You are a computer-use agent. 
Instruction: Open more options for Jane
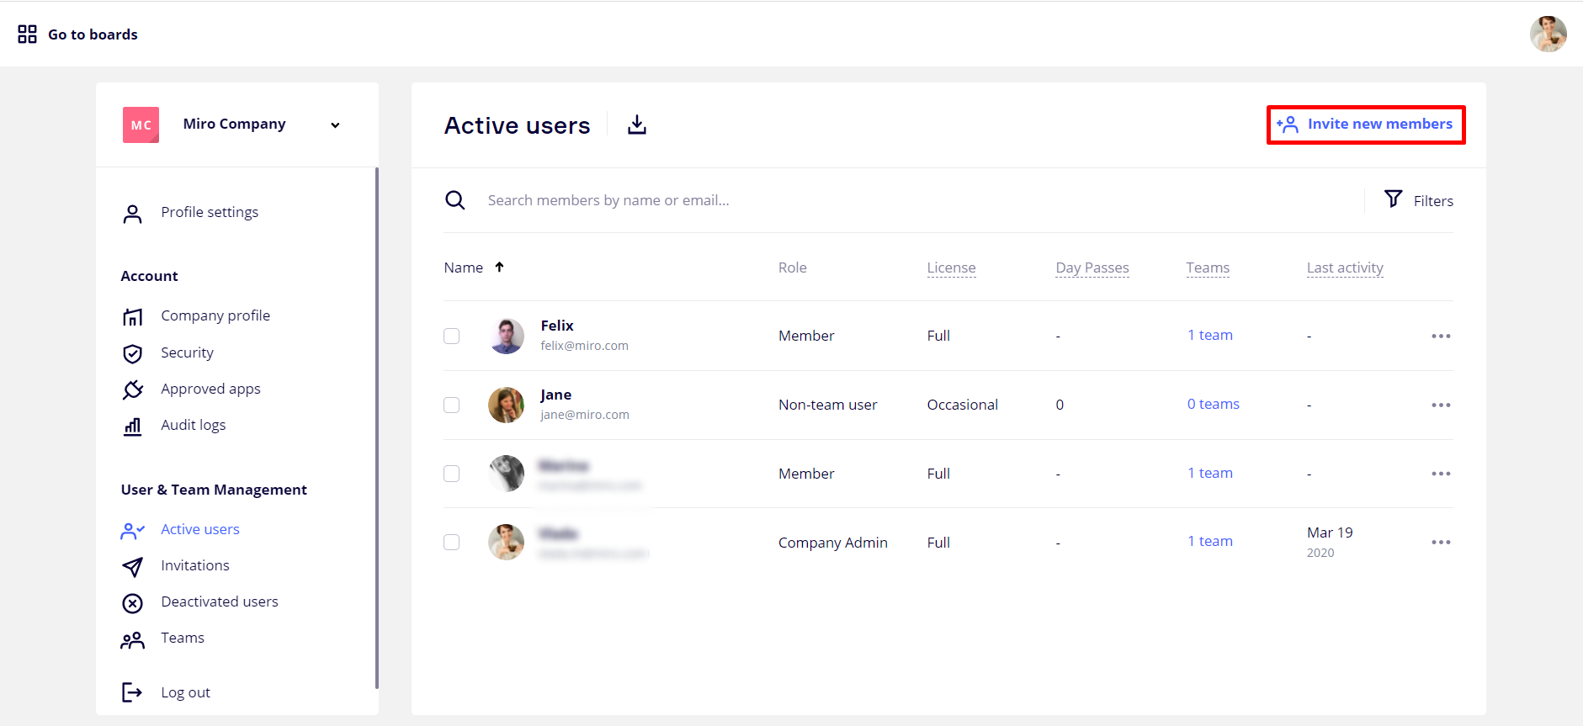tap(1441, 405)
